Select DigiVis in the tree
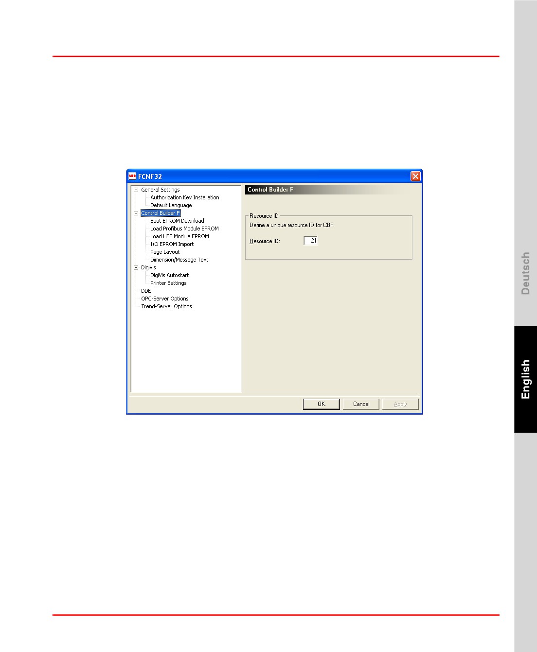This screenshot has height=652, width=537. click(x=148, y=268)
